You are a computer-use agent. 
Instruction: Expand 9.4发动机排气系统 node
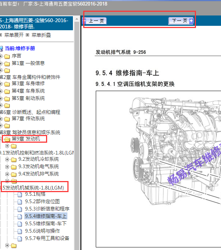7,174
